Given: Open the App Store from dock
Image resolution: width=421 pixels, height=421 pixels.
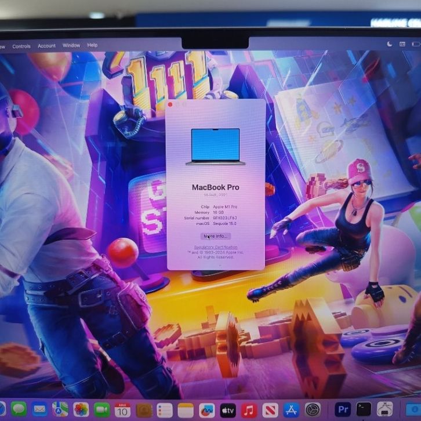Looking at the screenshot, I should (291, 410).
